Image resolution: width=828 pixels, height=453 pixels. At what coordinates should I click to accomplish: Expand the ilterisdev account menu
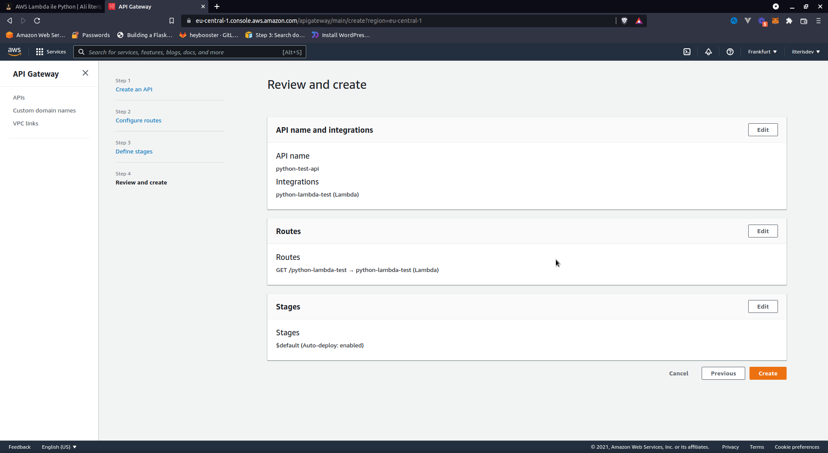click(x=806, y=52)
